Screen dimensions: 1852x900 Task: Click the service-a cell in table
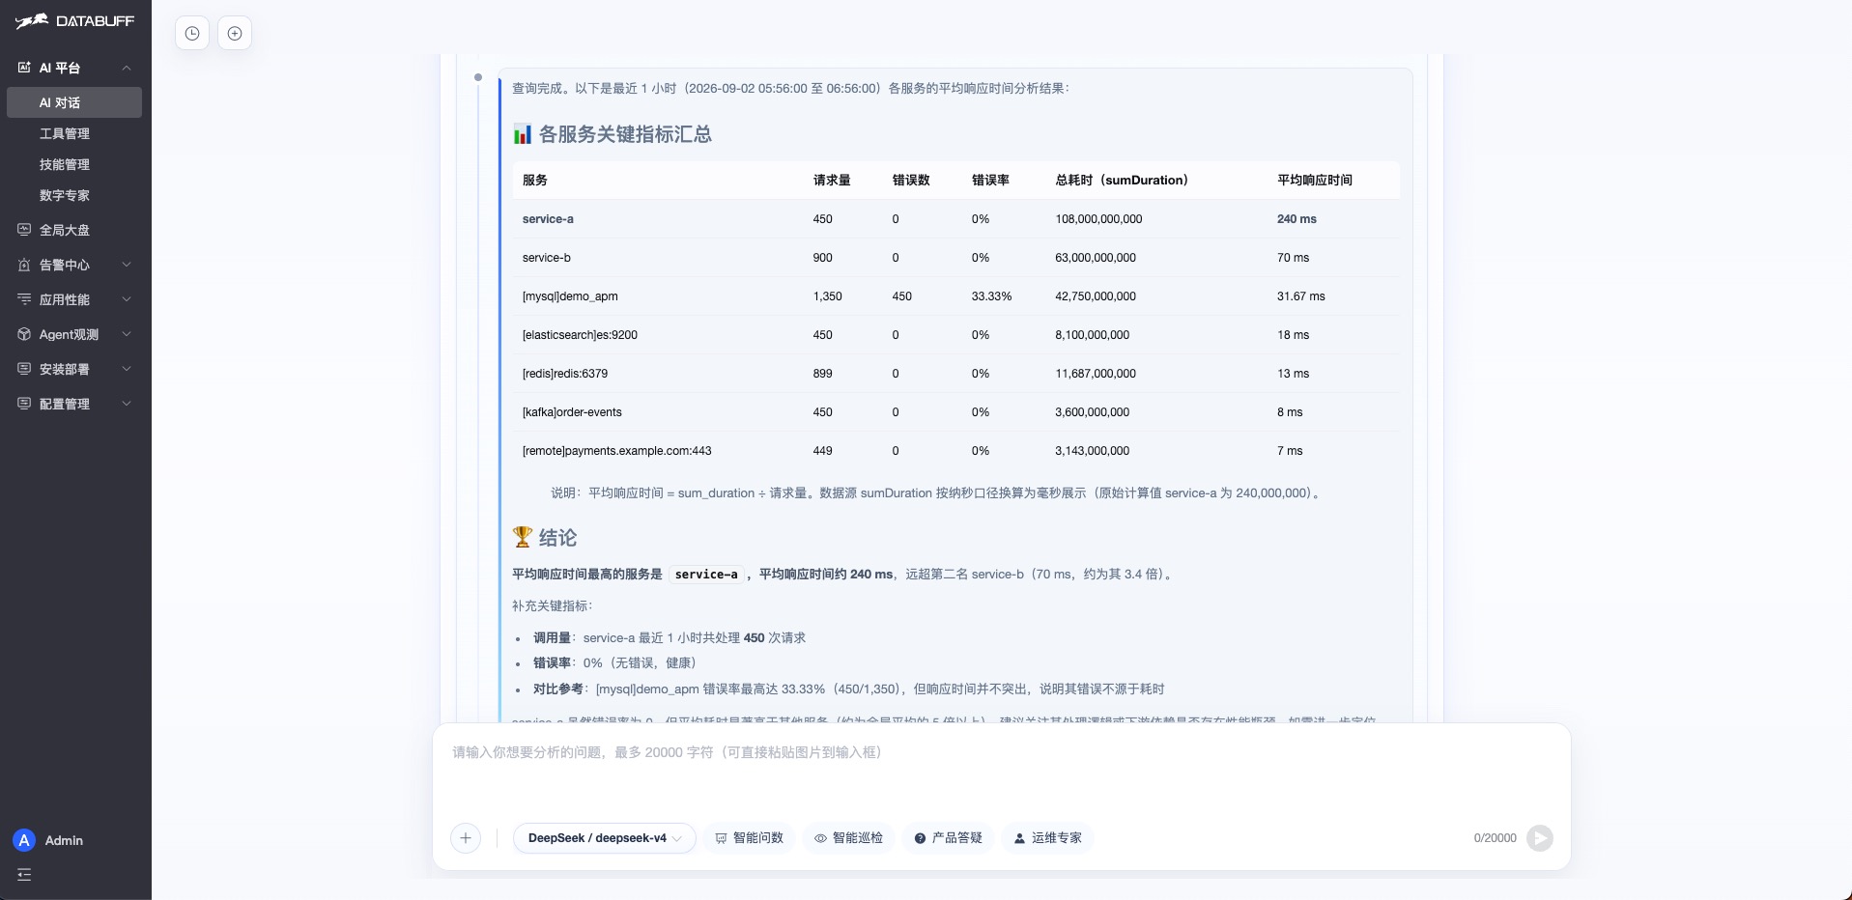(548, 219)
